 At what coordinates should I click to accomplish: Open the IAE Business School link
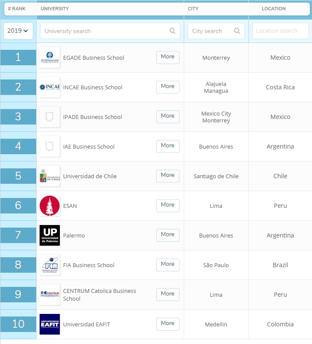pyautogui.click(x=89, y=146)
